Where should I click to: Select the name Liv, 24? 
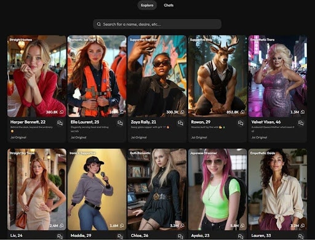[16, 235]
